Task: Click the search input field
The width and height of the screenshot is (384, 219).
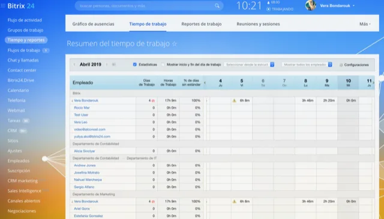Action: coord(149,6)
